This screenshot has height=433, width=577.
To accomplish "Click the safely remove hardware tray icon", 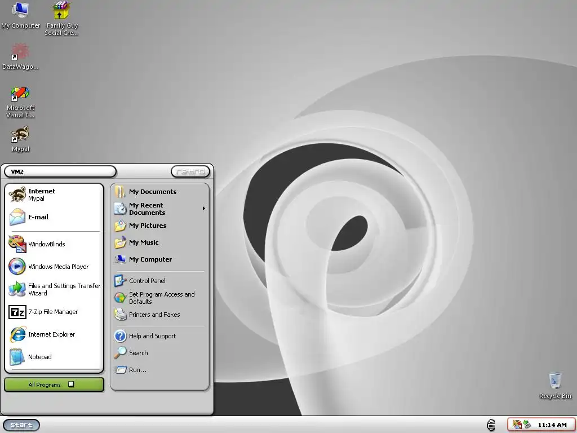I will pyautogui.click(x=527, y=425).
